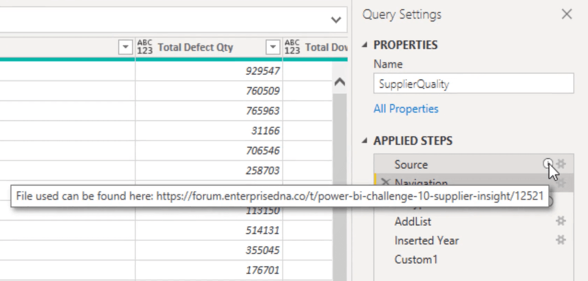Close the Query Settings pane
Viewport: 588px width, 281px height.
click(566, 14)
